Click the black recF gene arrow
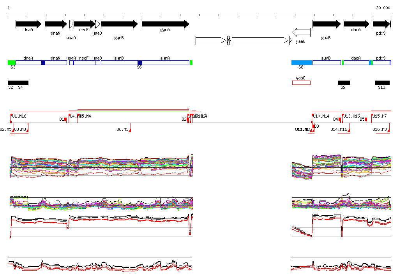Screen dimensions: 399x278 [x=84, y=24]
